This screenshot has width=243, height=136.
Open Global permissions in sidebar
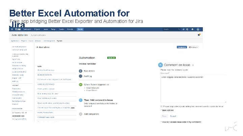click(19, 92)
